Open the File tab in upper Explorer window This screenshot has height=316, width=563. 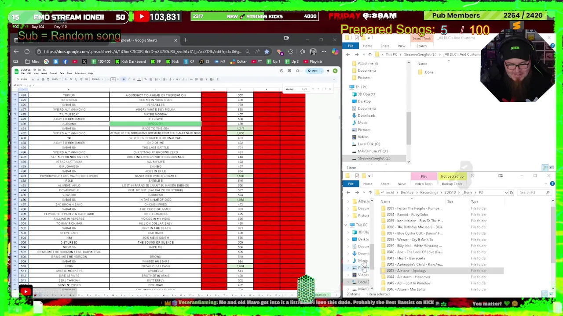[x=351, y=46]
